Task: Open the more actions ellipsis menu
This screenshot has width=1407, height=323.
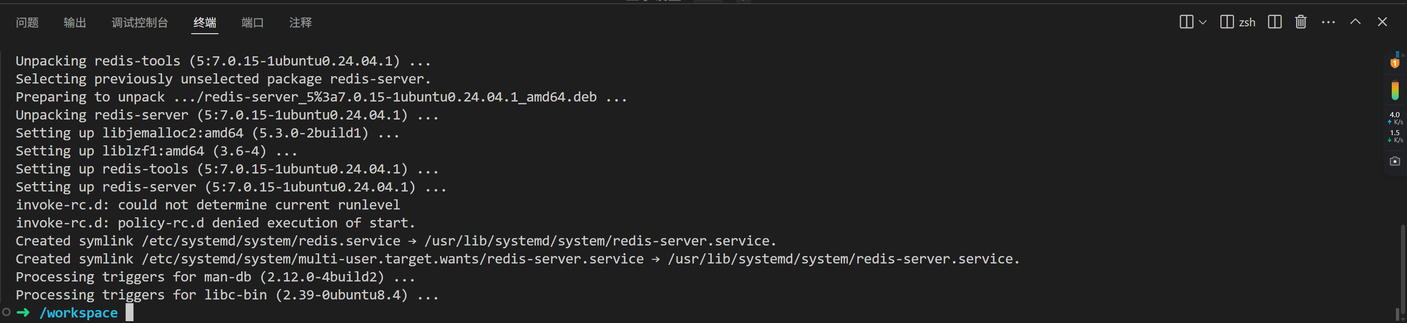Action: coord(1328,22)
